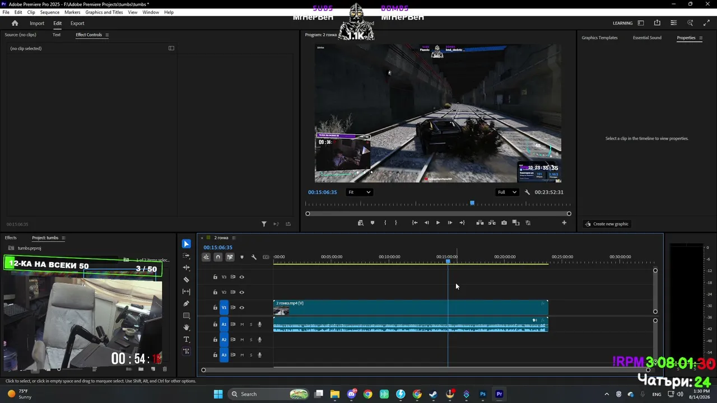Hide track V3 with eye icon

[242, 277]
